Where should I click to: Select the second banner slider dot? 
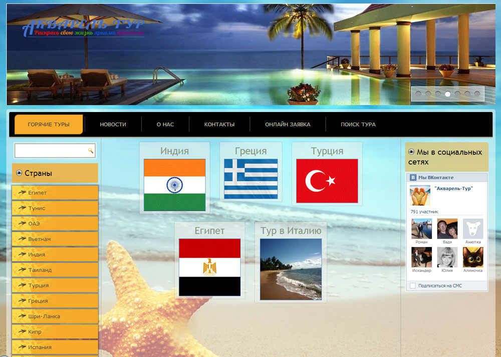428,93
